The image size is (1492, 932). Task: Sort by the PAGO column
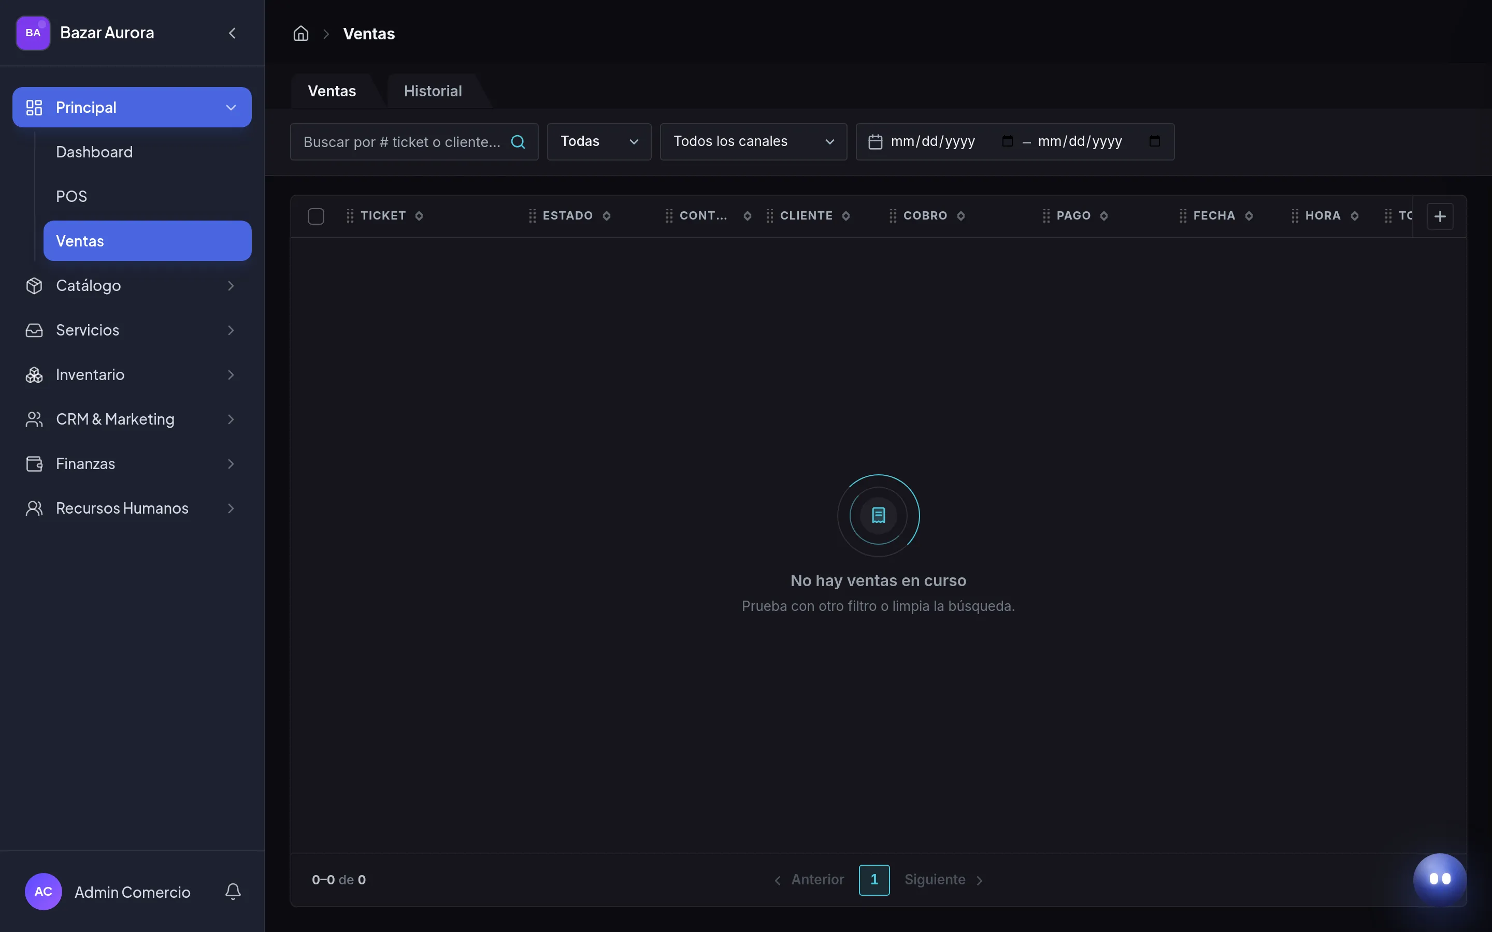tap(1104, 216)
